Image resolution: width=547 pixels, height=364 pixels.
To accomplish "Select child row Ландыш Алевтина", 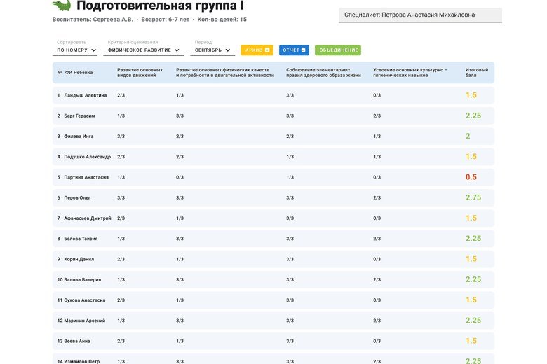I will [x=273, y=95].
